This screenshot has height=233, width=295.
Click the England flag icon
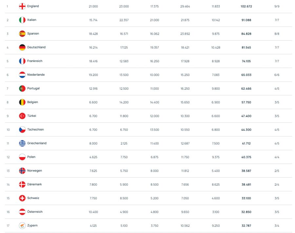point(22,6)
